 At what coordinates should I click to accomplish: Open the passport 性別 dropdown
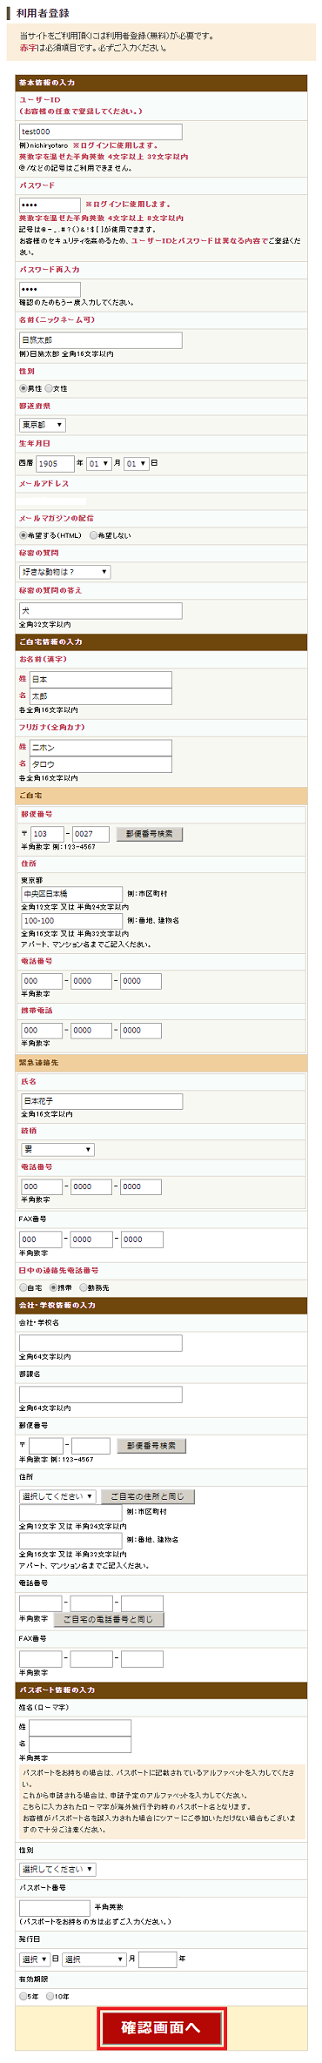coord(57,1870)
